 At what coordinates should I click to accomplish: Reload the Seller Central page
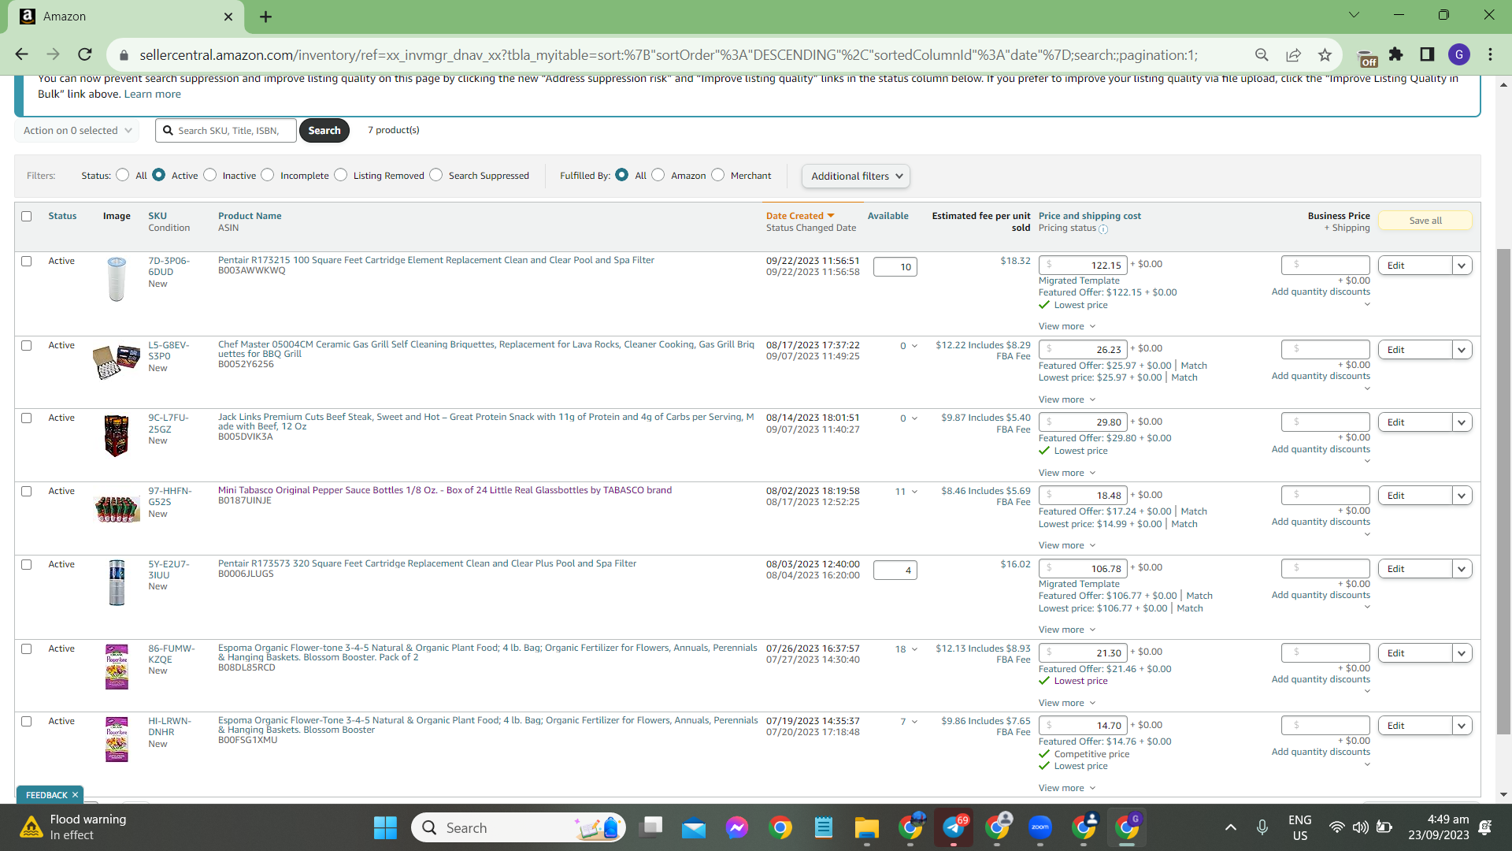[x=85, y=54]
